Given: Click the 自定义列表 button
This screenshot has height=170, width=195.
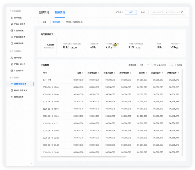Looking at the screenshot, I should point(160,65).
